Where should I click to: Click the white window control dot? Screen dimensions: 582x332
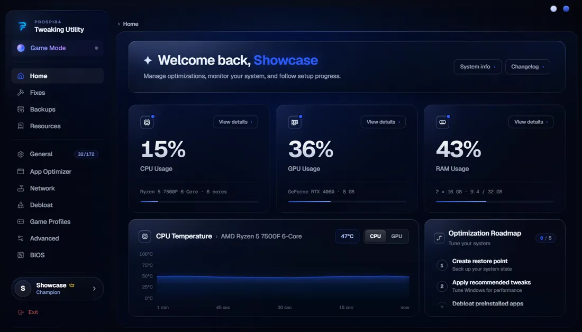553,9
